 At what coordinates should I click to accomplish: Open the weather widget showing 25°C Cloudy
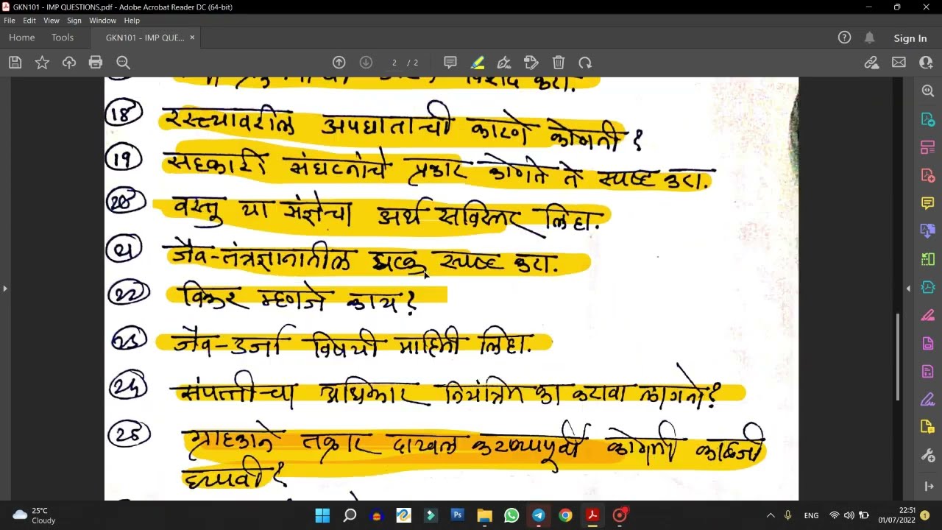click(34, 515)
